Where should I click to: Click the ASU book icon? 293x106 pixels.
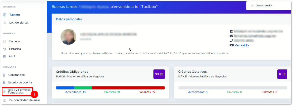(x=5, y=57)
